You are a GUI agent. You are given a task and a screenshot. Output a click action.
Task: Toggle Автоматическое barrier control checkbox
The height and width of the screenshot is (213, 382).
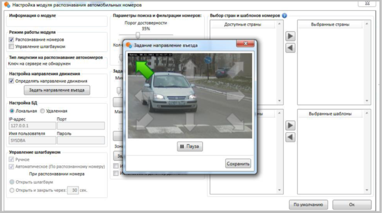click(x=11, y=166)
